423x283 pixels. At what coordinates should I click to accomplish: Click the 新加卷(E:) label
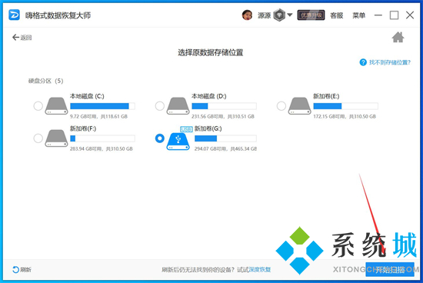(326, 96)
